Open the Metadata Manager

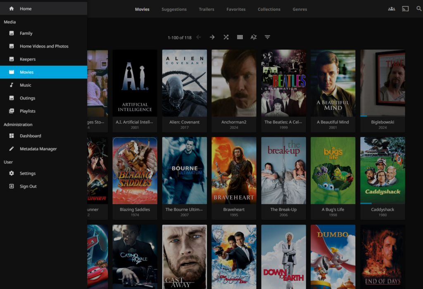click(43, 149)
